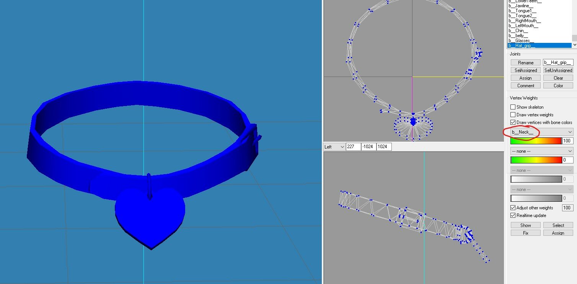Click the Adjust other weights value field
The width and height of the screenshot is (577, 284).
[567, 208]
